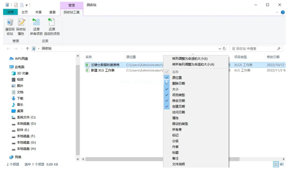Viewport: 292px width, 170px height.
Task: Open 软件 (E:) drive
Action: (20, 130)
